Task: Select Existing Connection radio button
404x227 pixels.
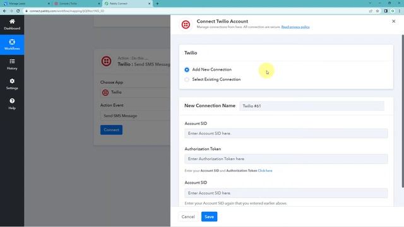Action: [187, 79]
